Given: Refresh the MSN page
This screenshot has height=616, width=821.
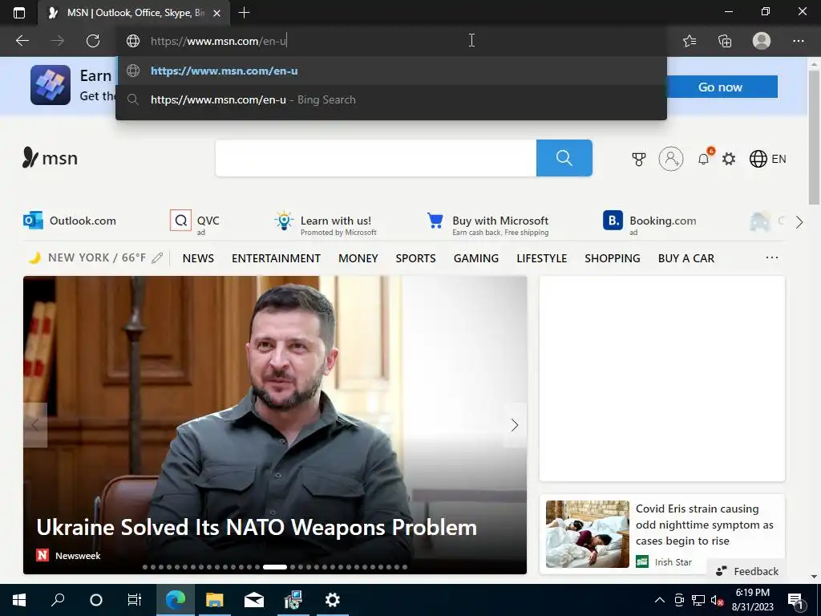Looking at the screenshot, I should 93,41.
